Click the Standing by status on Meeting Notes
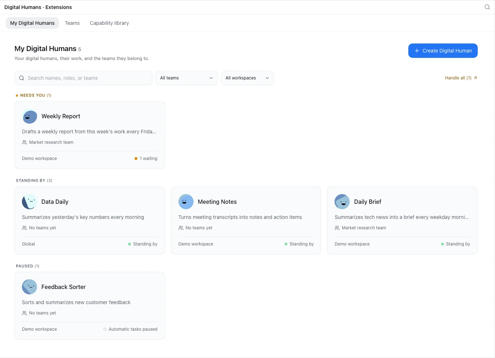 click(x=299, y=244)
